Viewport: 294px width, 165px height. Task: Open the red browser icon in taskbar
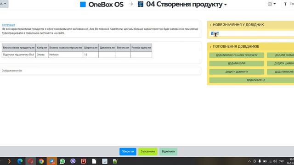click(x=31, y=161)
